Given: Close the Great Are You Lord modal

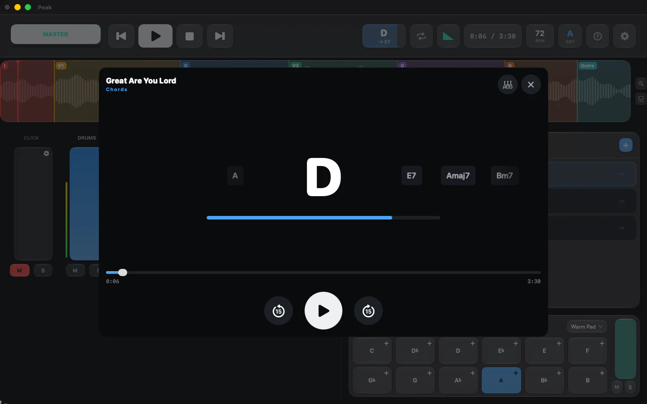Looking at the screenshot, I should coord(531,84).
